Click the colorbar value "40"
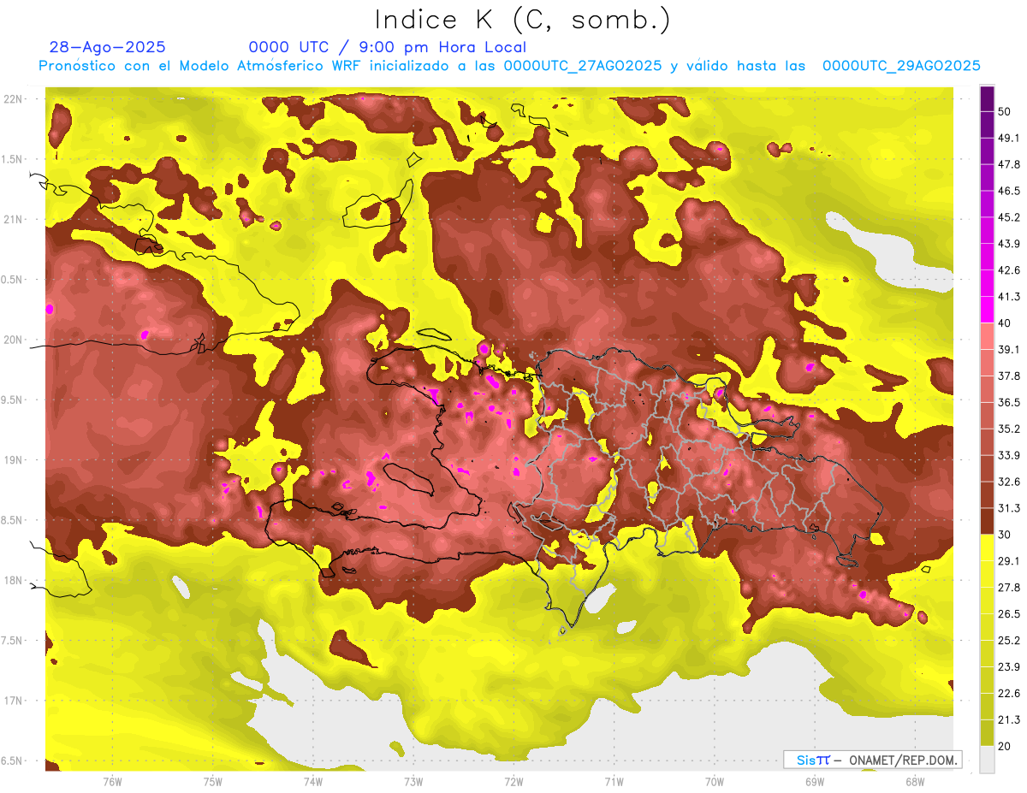Screen dimensions: 1027x793 pyautogui.click(x=1006, y=323)
